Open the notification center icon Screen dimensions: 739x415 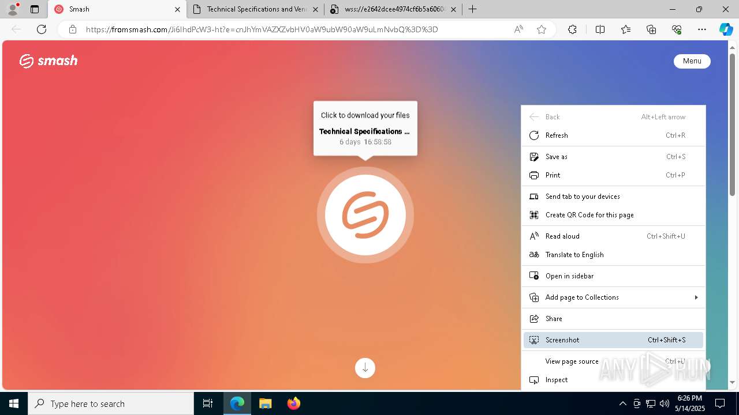[x=720, y=403]
